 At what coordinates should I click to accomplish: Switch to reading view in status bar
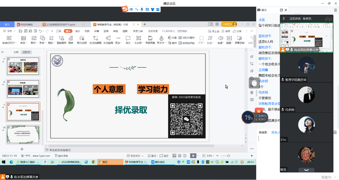coord(185,156)
